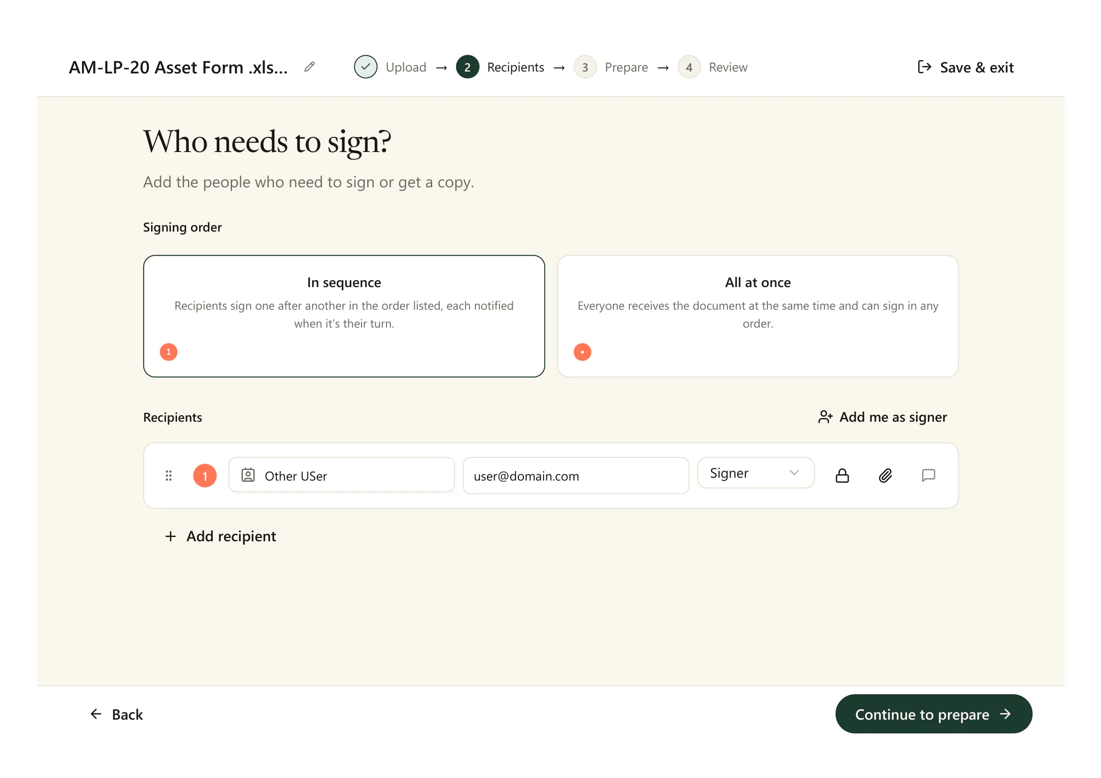This screenshot has width=1101, height=778.
Task: Open the lock icon for Other USer
Action: coord(842,475)
